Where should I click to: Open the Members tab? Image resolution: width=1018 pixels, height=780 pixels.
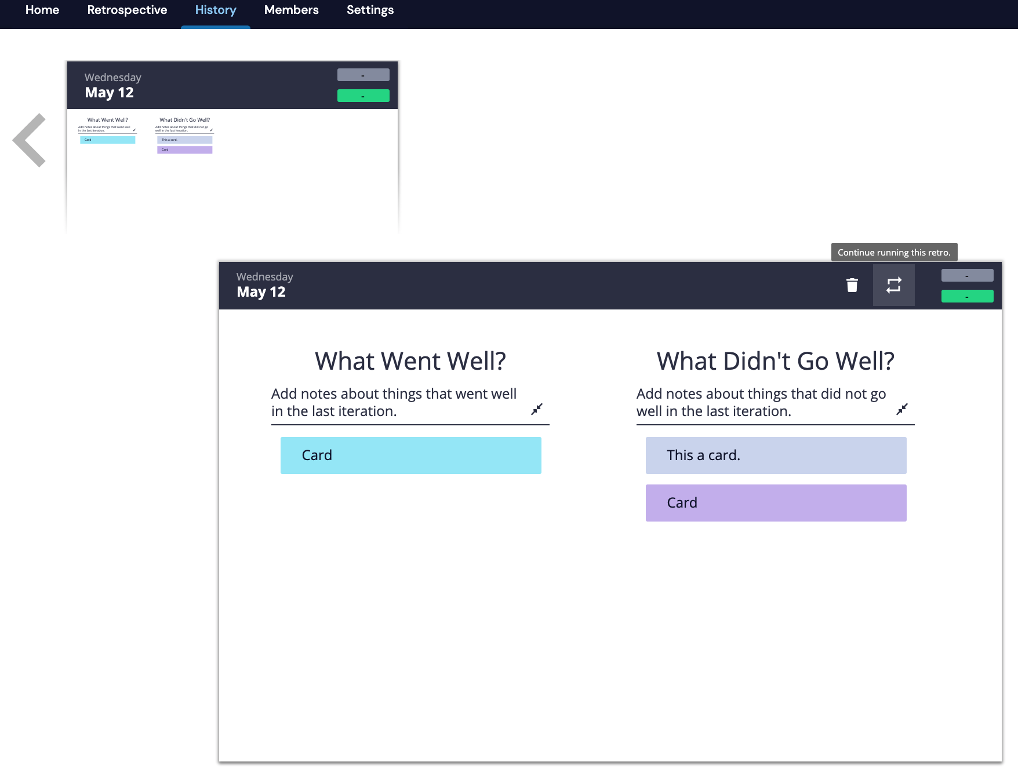(x=291, y=10)
